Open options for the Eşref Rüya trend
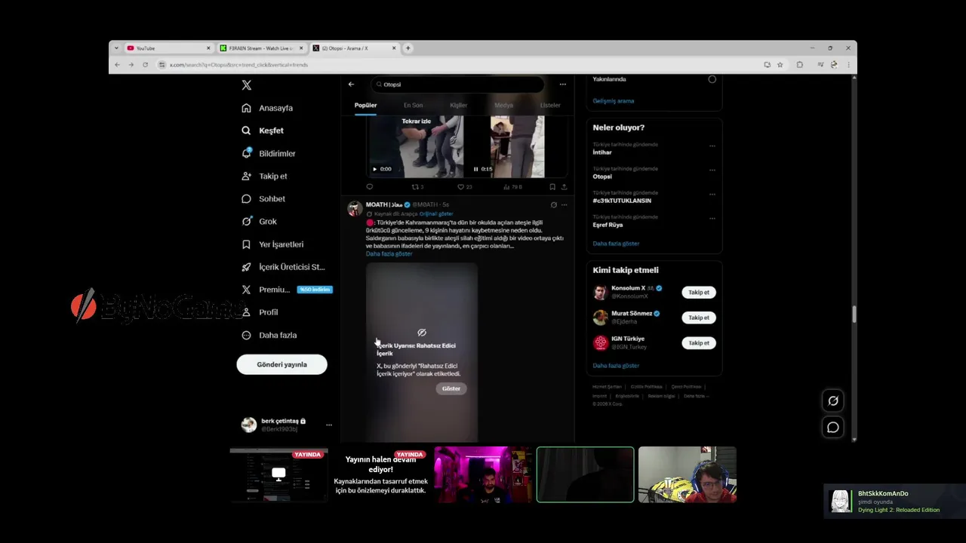 (x=712, y=218)
